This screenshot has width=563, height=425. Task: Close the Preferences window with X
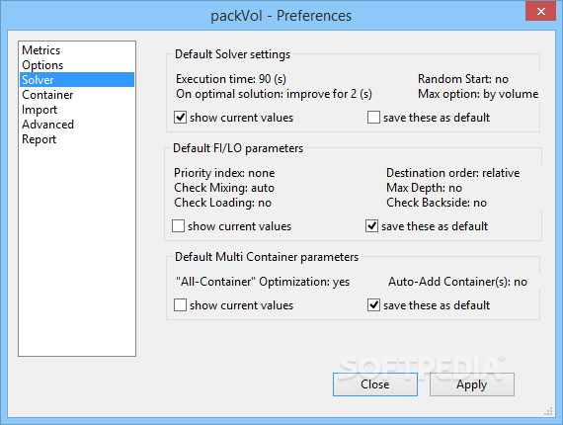(x=540, y=11)
